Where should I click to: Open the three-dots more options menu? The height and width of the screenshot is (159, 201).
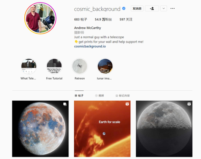coord(173,8)
